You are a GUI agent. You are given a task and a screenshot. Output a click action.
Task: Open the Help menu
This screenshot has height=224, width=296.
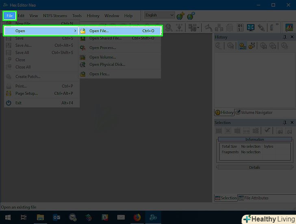click(128, 16)
